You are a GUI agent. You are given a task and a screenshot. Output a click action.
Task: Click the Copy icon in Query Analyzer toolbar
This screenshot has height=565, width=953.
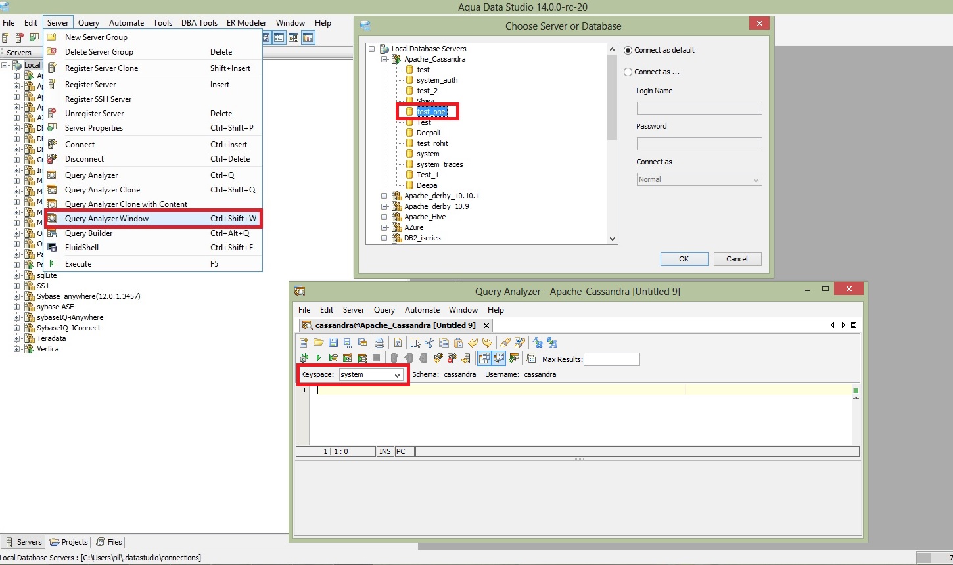point(444,342)
